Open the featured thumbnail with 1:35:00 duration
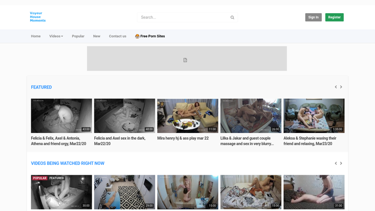 314,116
